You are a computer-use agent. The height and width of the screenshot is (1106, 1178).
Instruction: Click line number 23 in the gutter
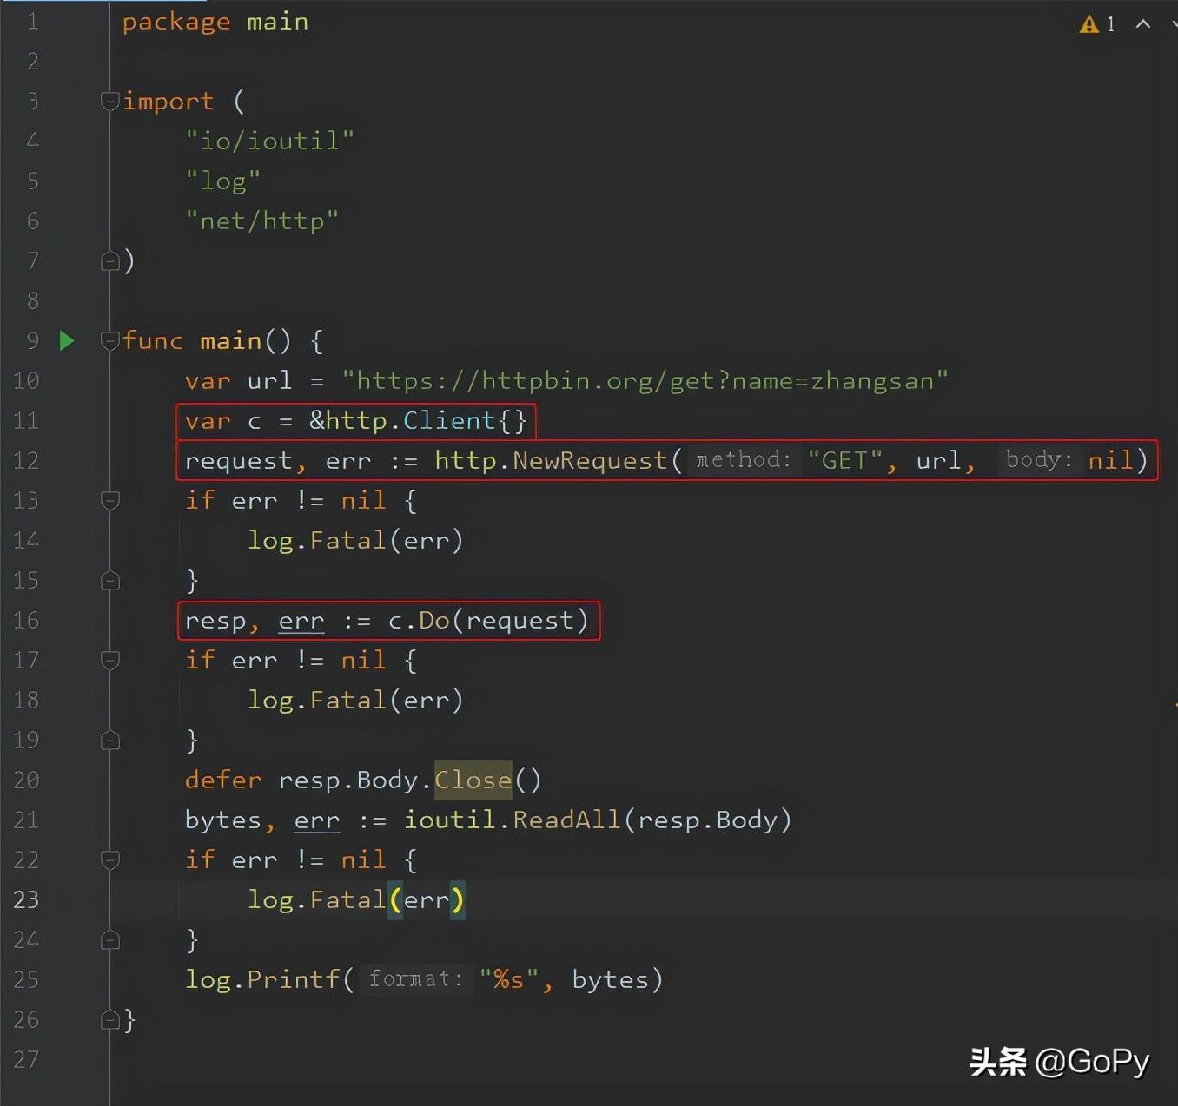26,899
